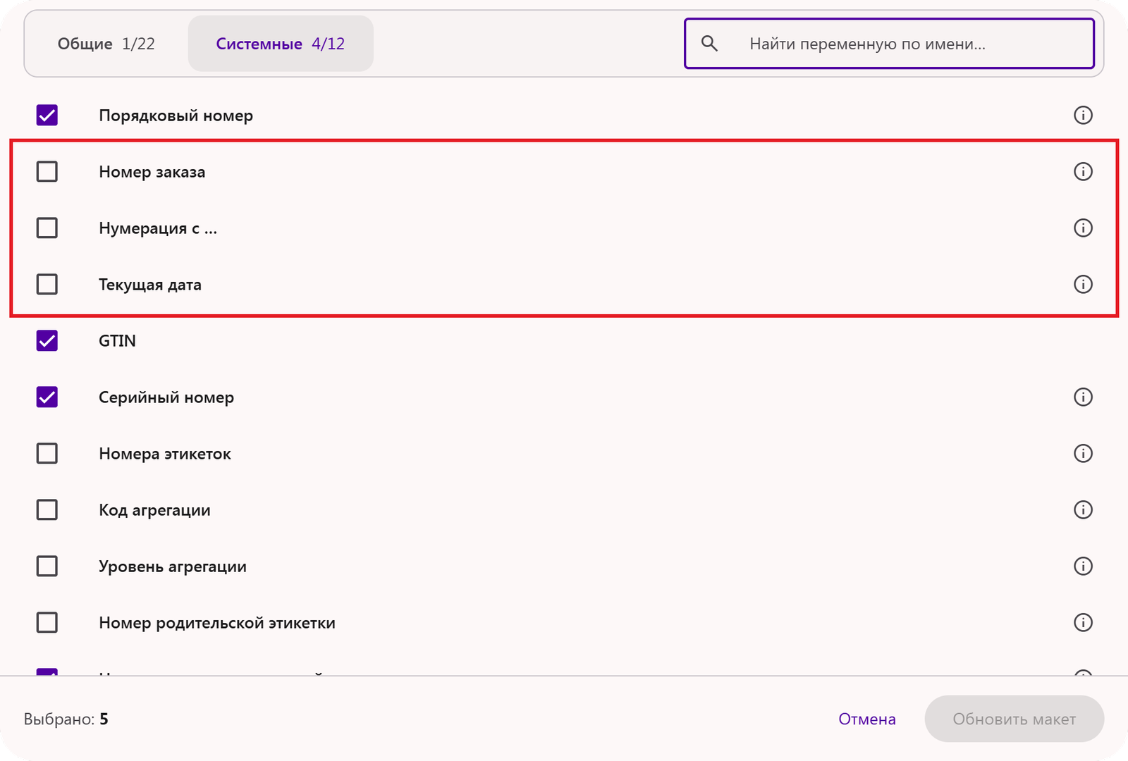Check the Нумерация с ... box
Screen dimensions: 1128x761
47,228
